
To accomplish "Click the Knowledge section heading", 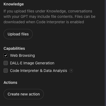I will pos(14,4).
